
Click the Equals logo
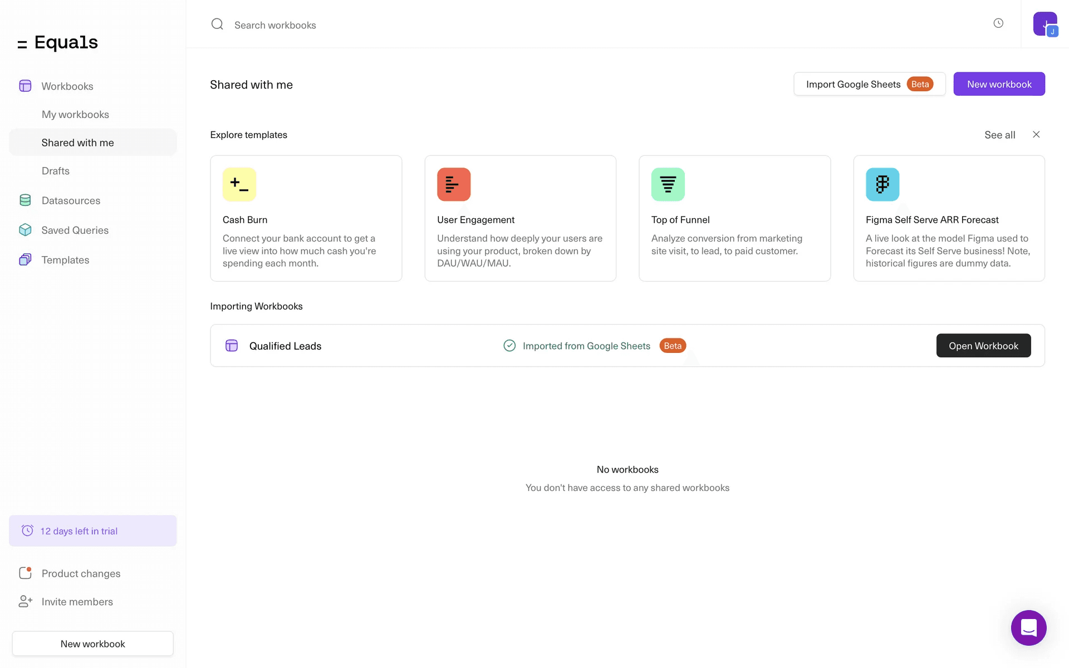click(58, 42)
